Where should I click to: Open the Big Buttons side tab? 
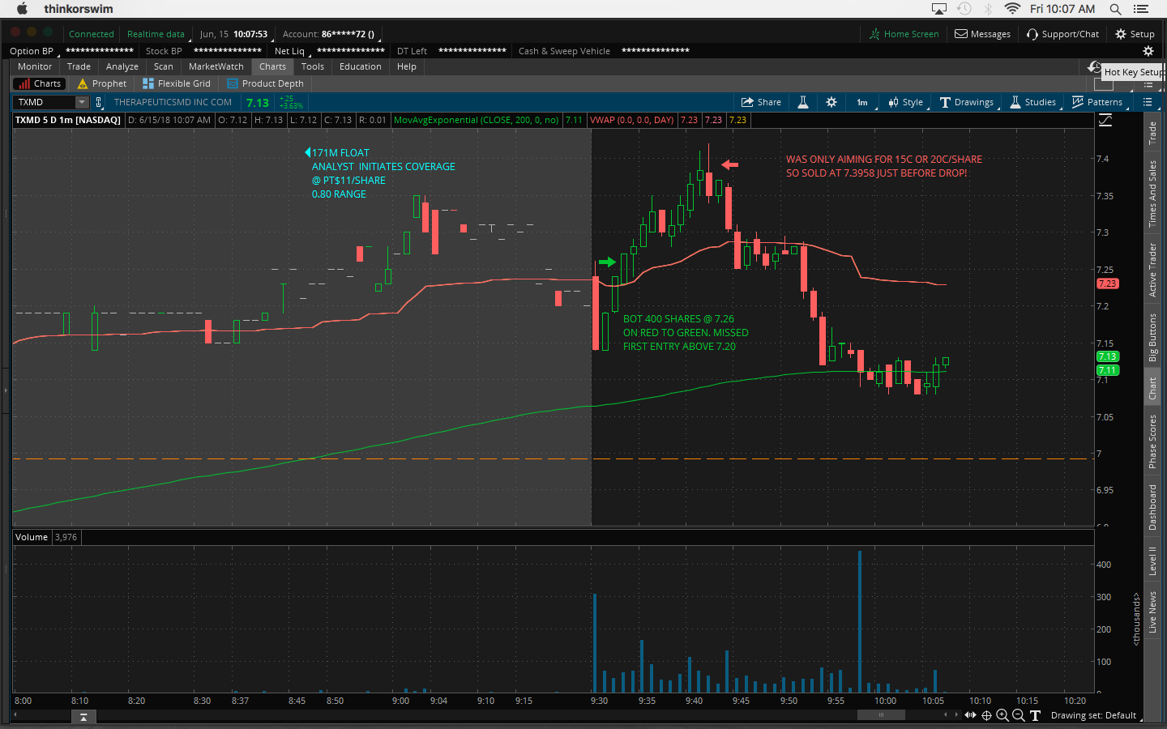click(x=1152, y=338)
